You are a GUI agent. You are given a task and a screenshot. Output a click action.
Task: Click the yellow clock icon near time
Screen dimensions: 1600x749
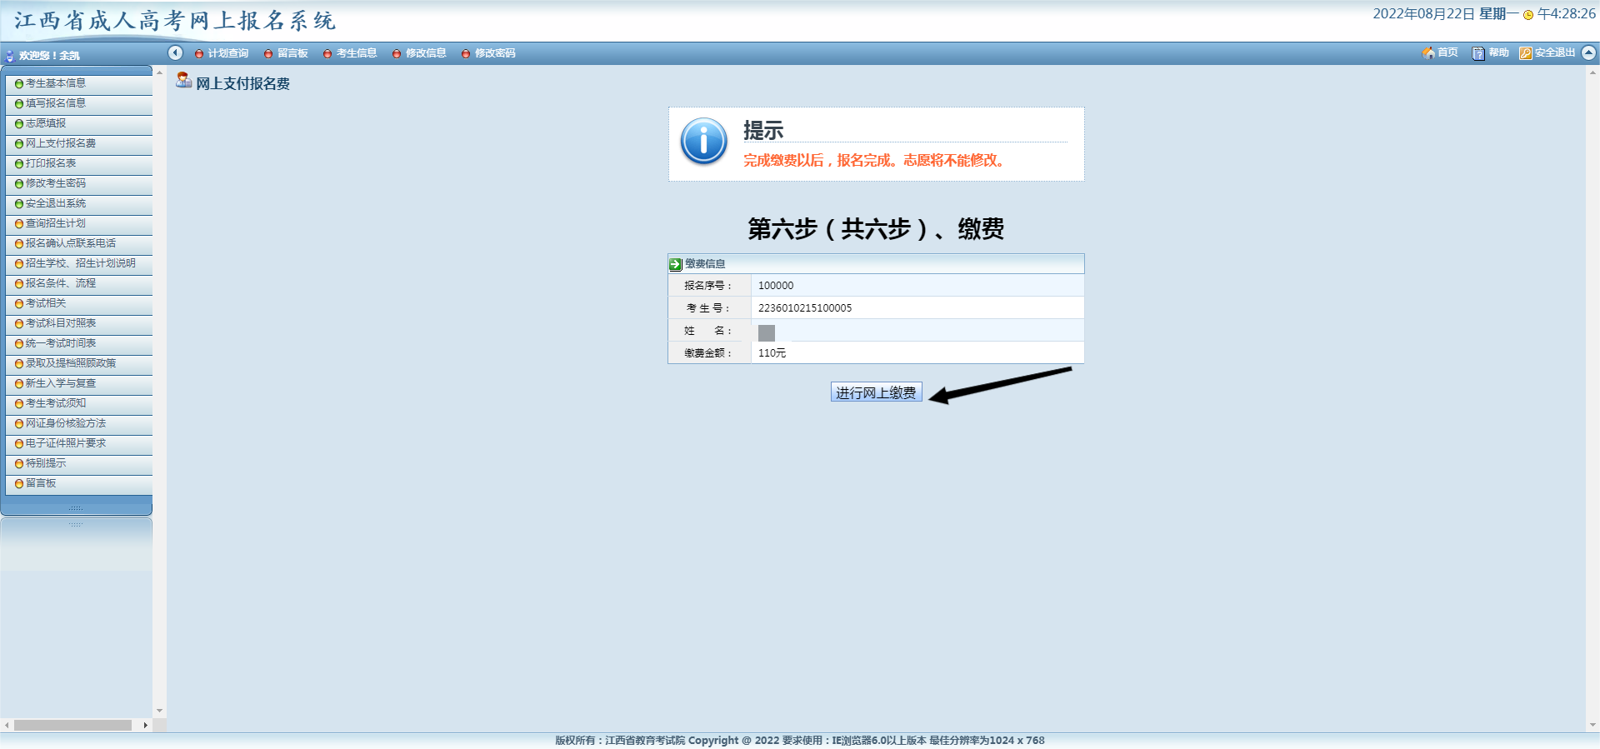click(1528, 15)
